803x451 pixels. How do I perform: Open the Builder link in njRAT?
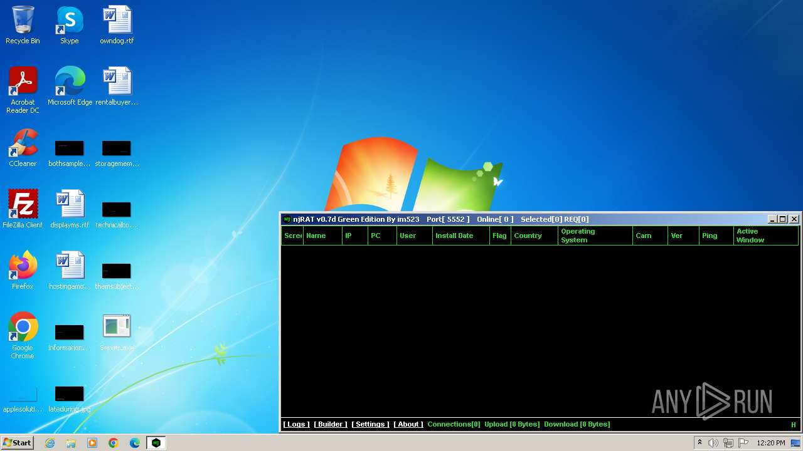click(x=331, y=424)
